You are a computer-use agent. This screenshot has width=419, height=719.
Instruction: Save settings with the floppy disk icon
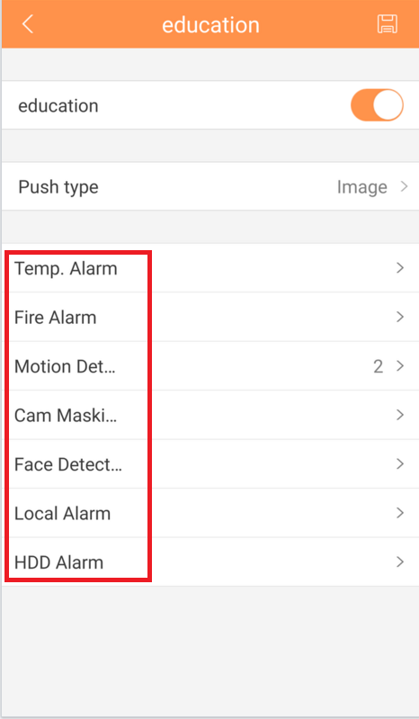(x=387, y=23)
